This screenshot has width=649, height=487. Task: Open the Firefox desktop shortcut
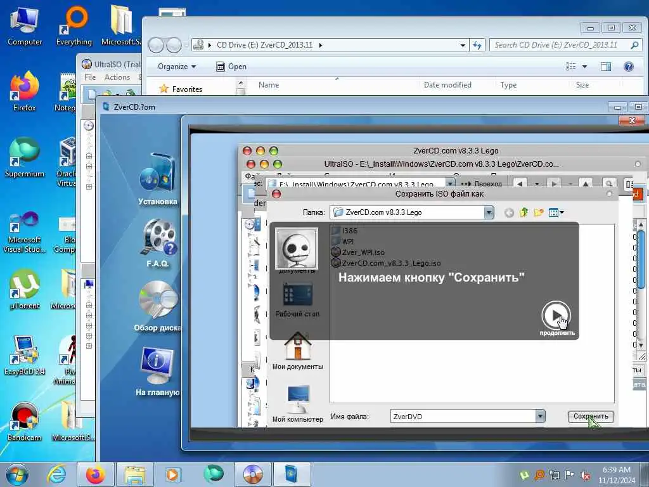click(25, 92)
